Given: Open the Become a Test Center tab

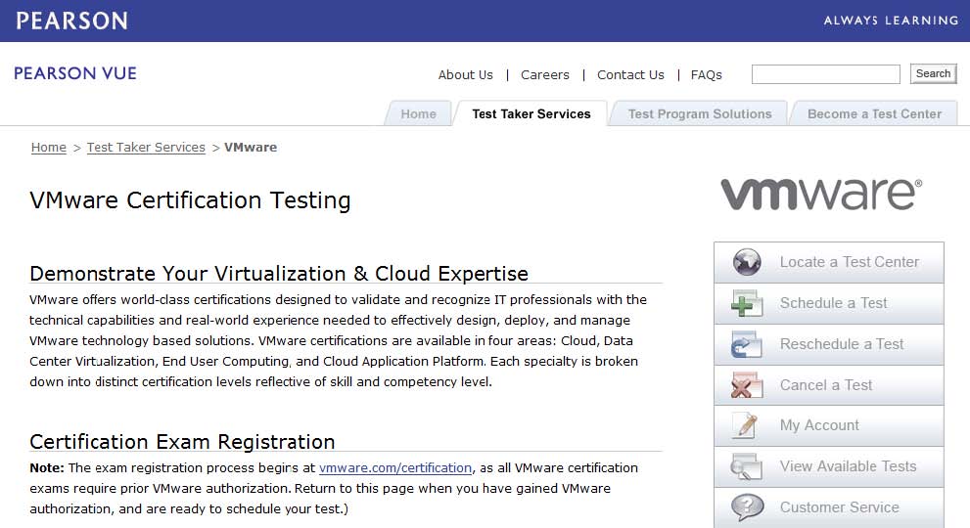Looking at the screenshot, I should click(873, 114).
